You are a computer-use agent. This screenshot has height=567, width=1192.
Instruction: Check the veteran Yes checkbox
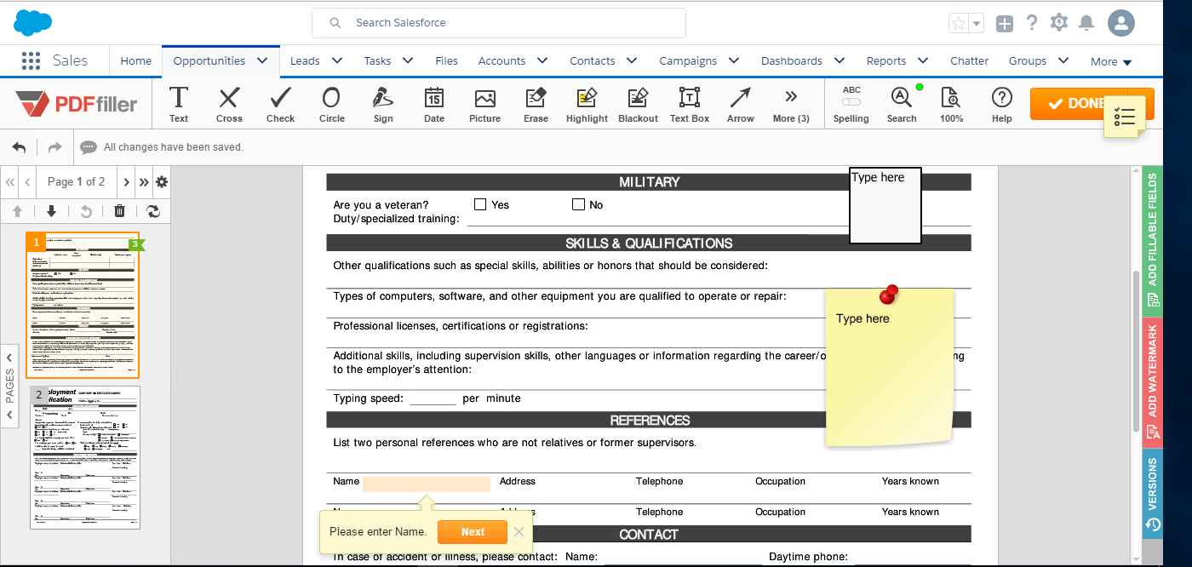pos(480,204)
